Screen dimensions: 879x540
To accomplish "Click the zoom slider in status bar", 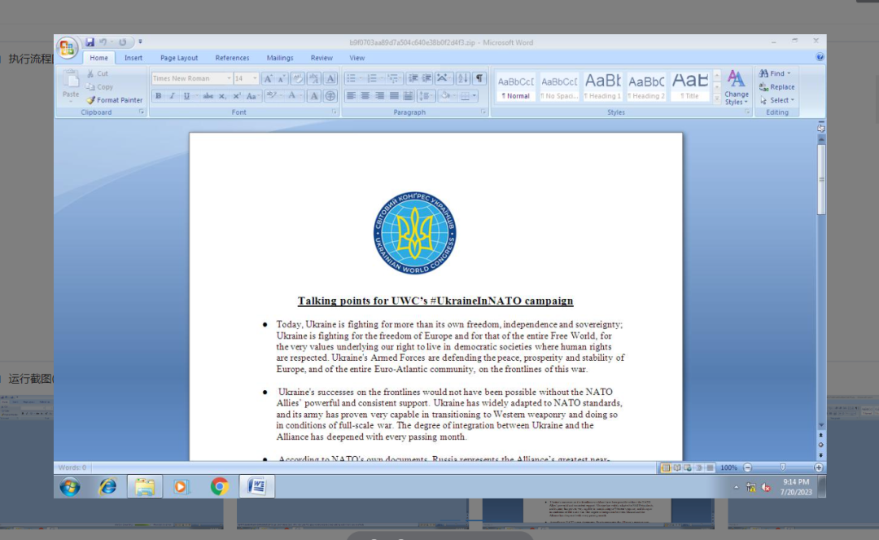I will [782, 468].
